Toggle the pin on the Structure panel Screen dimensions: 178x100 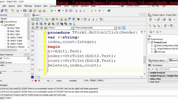[25, 15]
